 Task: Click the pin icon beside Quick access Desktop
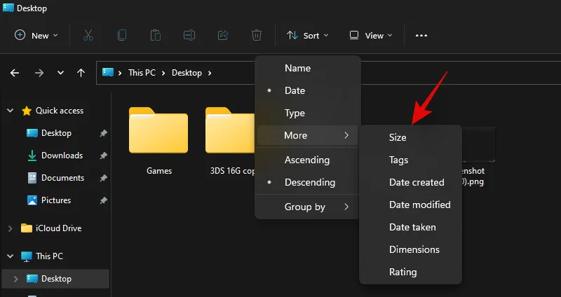tap(103, 133)
